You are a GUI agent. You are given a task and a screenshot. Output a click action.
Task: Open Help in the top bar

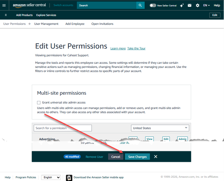[217, 6]
